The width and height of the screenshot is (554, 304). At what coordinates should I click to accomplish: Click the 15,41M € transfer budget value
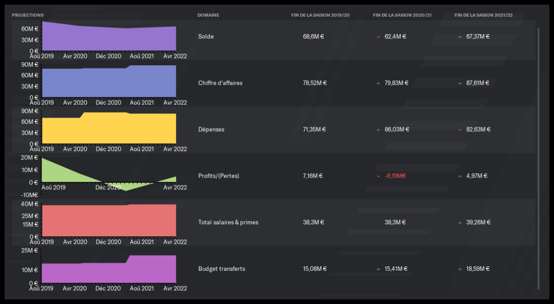[x=396, y=269]
